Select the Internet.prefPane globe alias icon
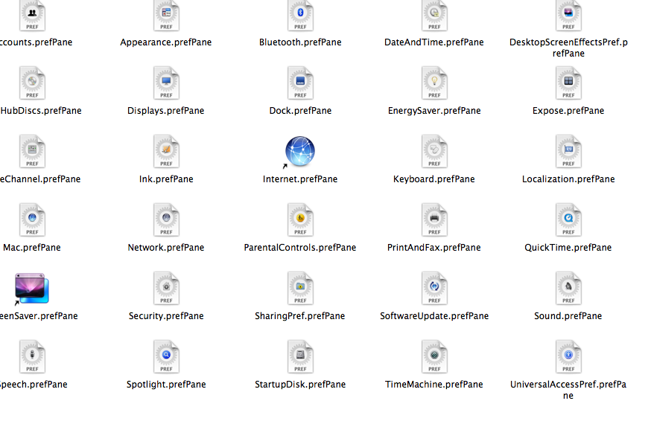Image resolution: width=651 pixels, height=424 pixels. click(299, 152)
